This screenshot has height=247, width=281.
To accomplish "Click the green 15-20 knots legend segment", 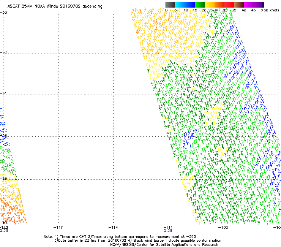I will point(200,5).
